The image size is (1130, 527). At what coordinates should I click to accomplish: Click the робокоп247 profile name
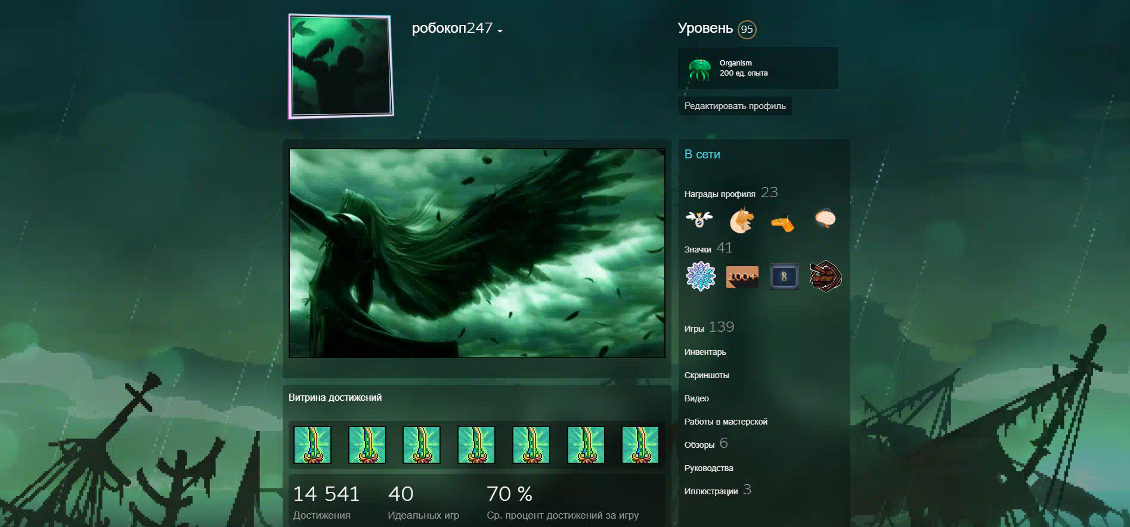click(452, 28)
